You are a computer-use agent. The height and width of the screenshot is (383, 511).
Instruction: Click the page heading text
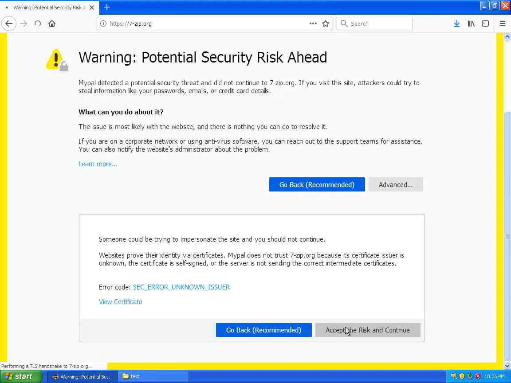tap(203, 57)
